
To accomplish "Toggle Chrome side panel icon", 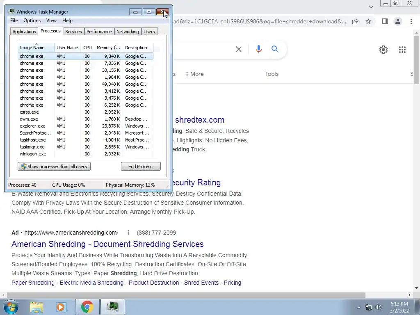I will (384, 21).
